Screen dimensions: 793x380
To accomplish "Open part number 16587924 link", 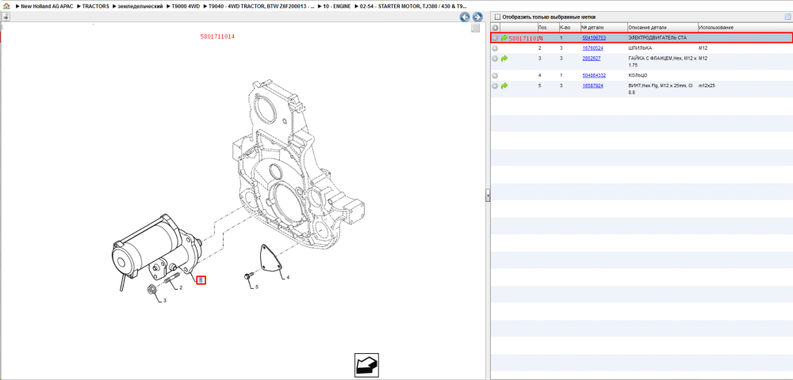I will (x=592, y=85).
